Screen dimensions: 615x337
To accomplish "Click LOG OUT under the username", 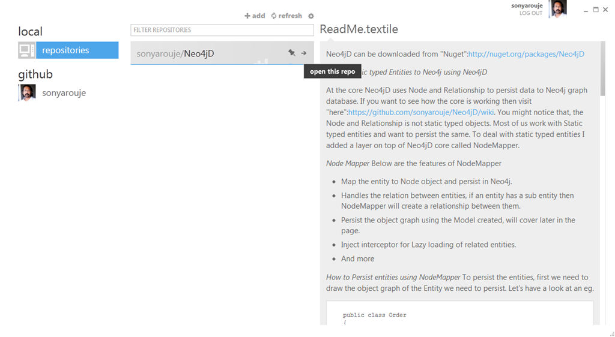I will (531, 13).
